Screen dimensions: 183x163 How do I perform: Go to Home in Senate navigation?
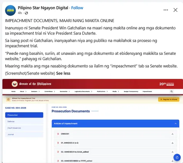pos(13,91)
